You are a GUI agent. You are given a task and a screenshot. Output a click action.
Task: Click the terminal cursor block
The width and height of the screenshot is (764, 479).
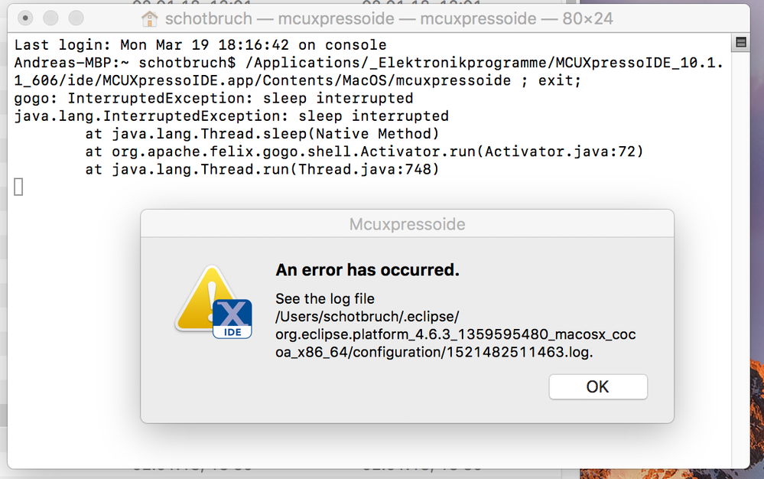coord(19,186)
